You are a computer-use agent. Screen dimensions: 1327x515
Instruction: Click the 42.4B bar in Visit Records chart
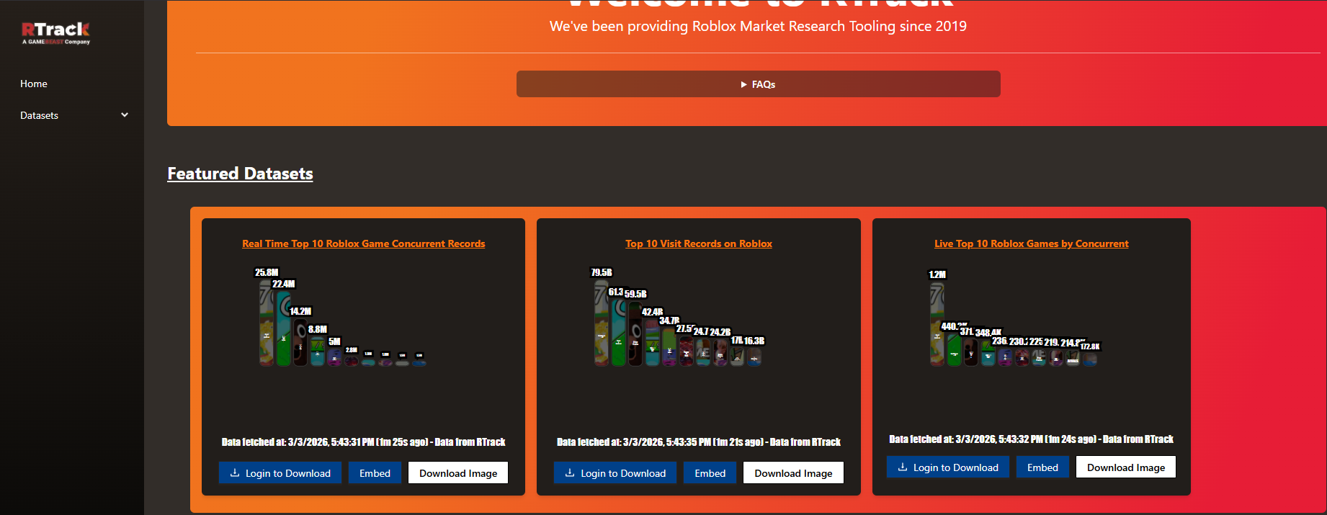point(652,342)
